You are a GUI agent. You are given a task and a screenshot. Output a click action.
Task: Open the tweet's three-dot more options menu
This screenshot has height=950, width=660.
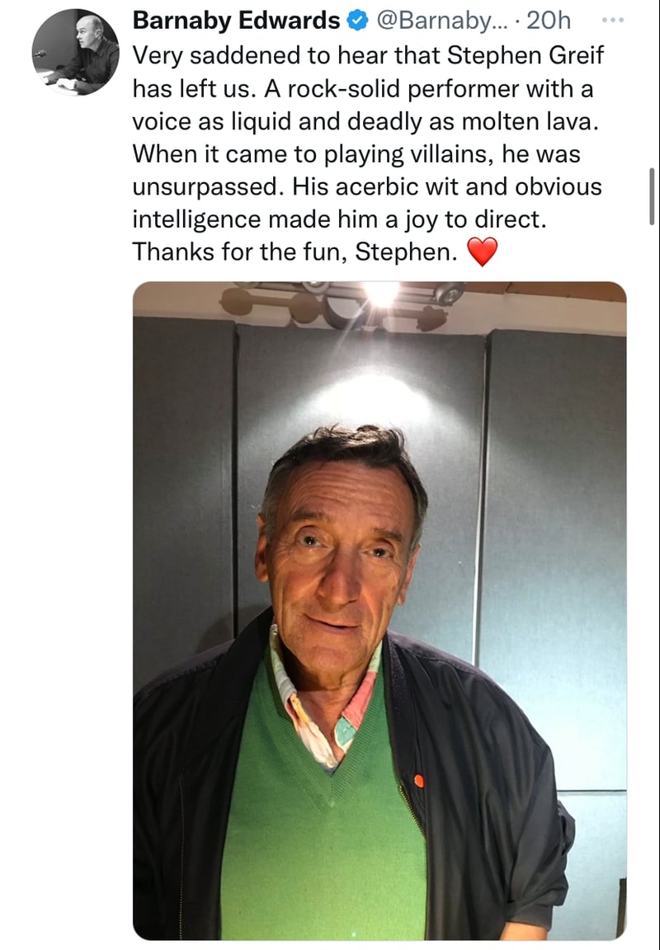click(x=611, y=19)
